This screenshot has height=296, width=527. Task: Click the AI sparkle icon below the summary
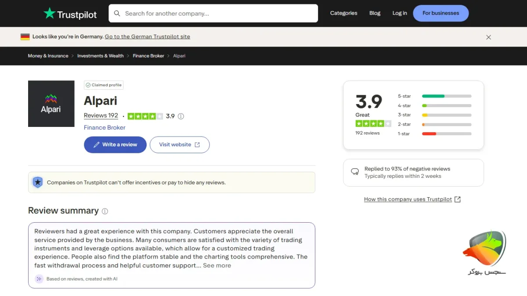[39, 279]
